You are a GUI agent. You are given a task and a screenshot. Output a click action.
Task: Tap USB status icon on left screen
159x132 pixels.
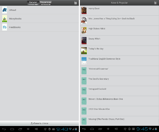coord(45,129)
